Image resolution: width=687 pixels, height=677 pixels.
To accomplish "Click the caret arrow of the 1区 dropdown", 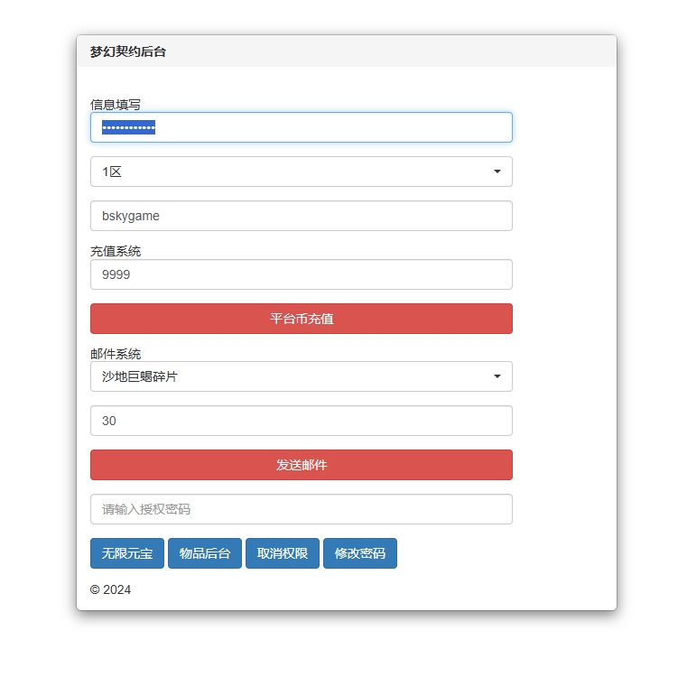I will coord(497,172).
